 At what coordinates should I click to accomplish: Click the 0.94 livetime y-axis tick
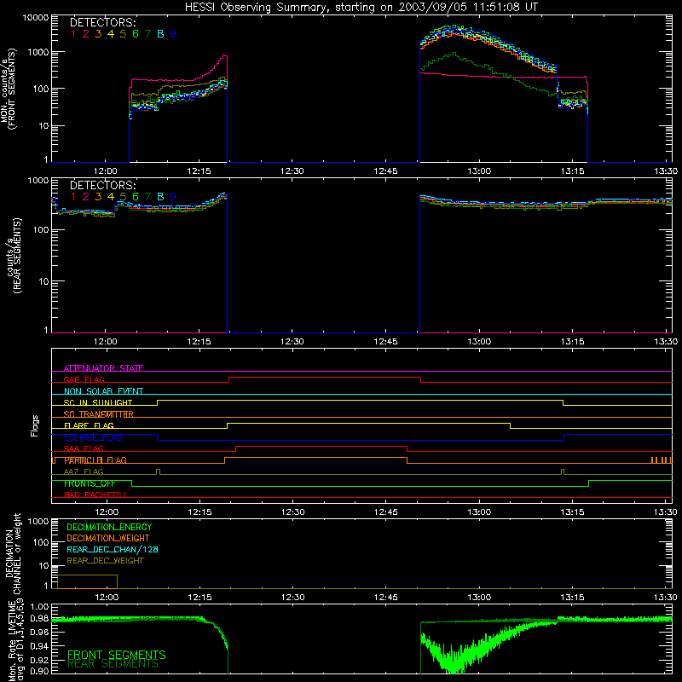pyautogui.click(x=39, y=645)
